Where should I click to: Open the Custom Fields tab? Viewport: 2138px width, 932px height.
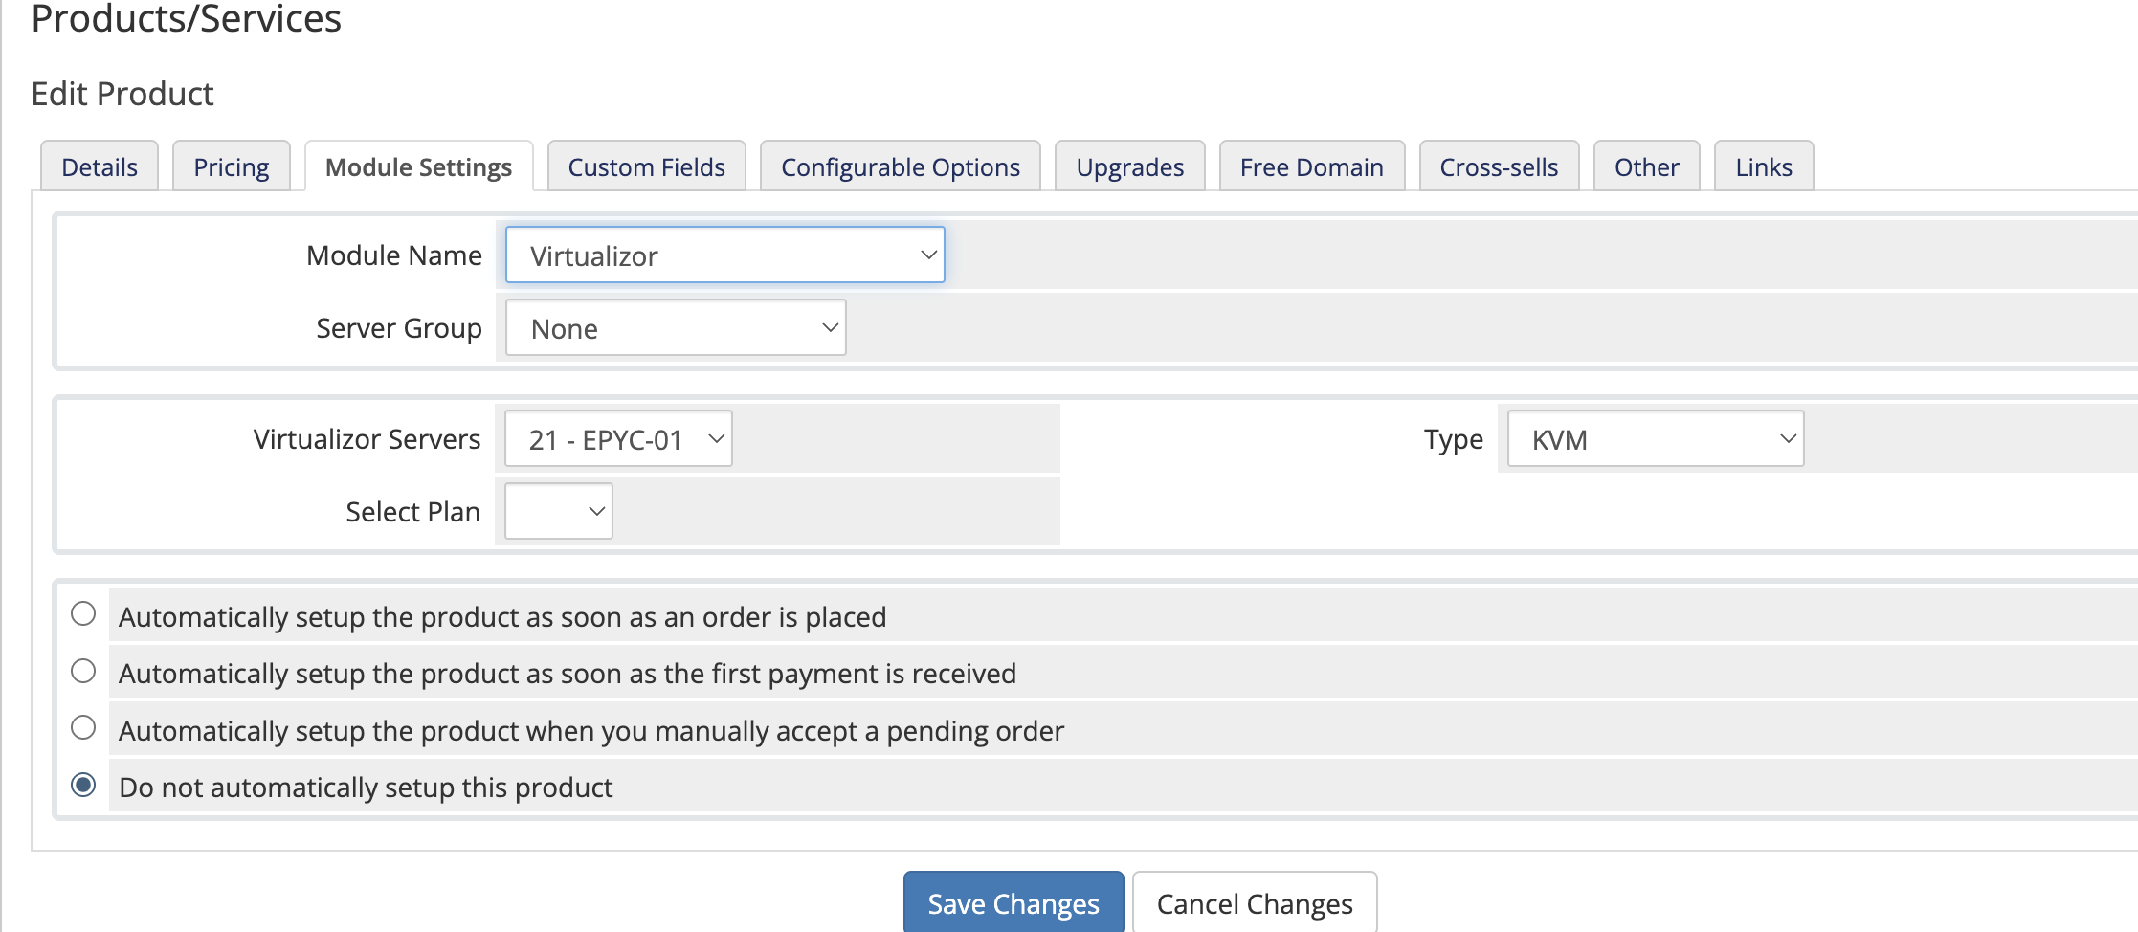point(647,166)
